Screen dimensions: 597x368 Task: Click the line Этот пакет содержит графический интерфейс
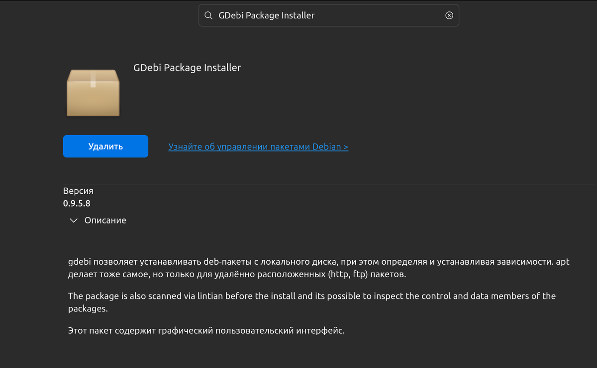pyautogui.click(x=206, y=331)
